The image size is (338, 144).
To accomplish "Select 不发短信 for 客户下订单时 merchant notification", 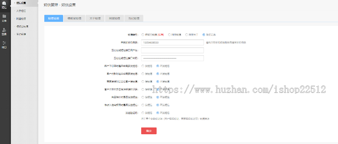I will click(x=158, y=66).
